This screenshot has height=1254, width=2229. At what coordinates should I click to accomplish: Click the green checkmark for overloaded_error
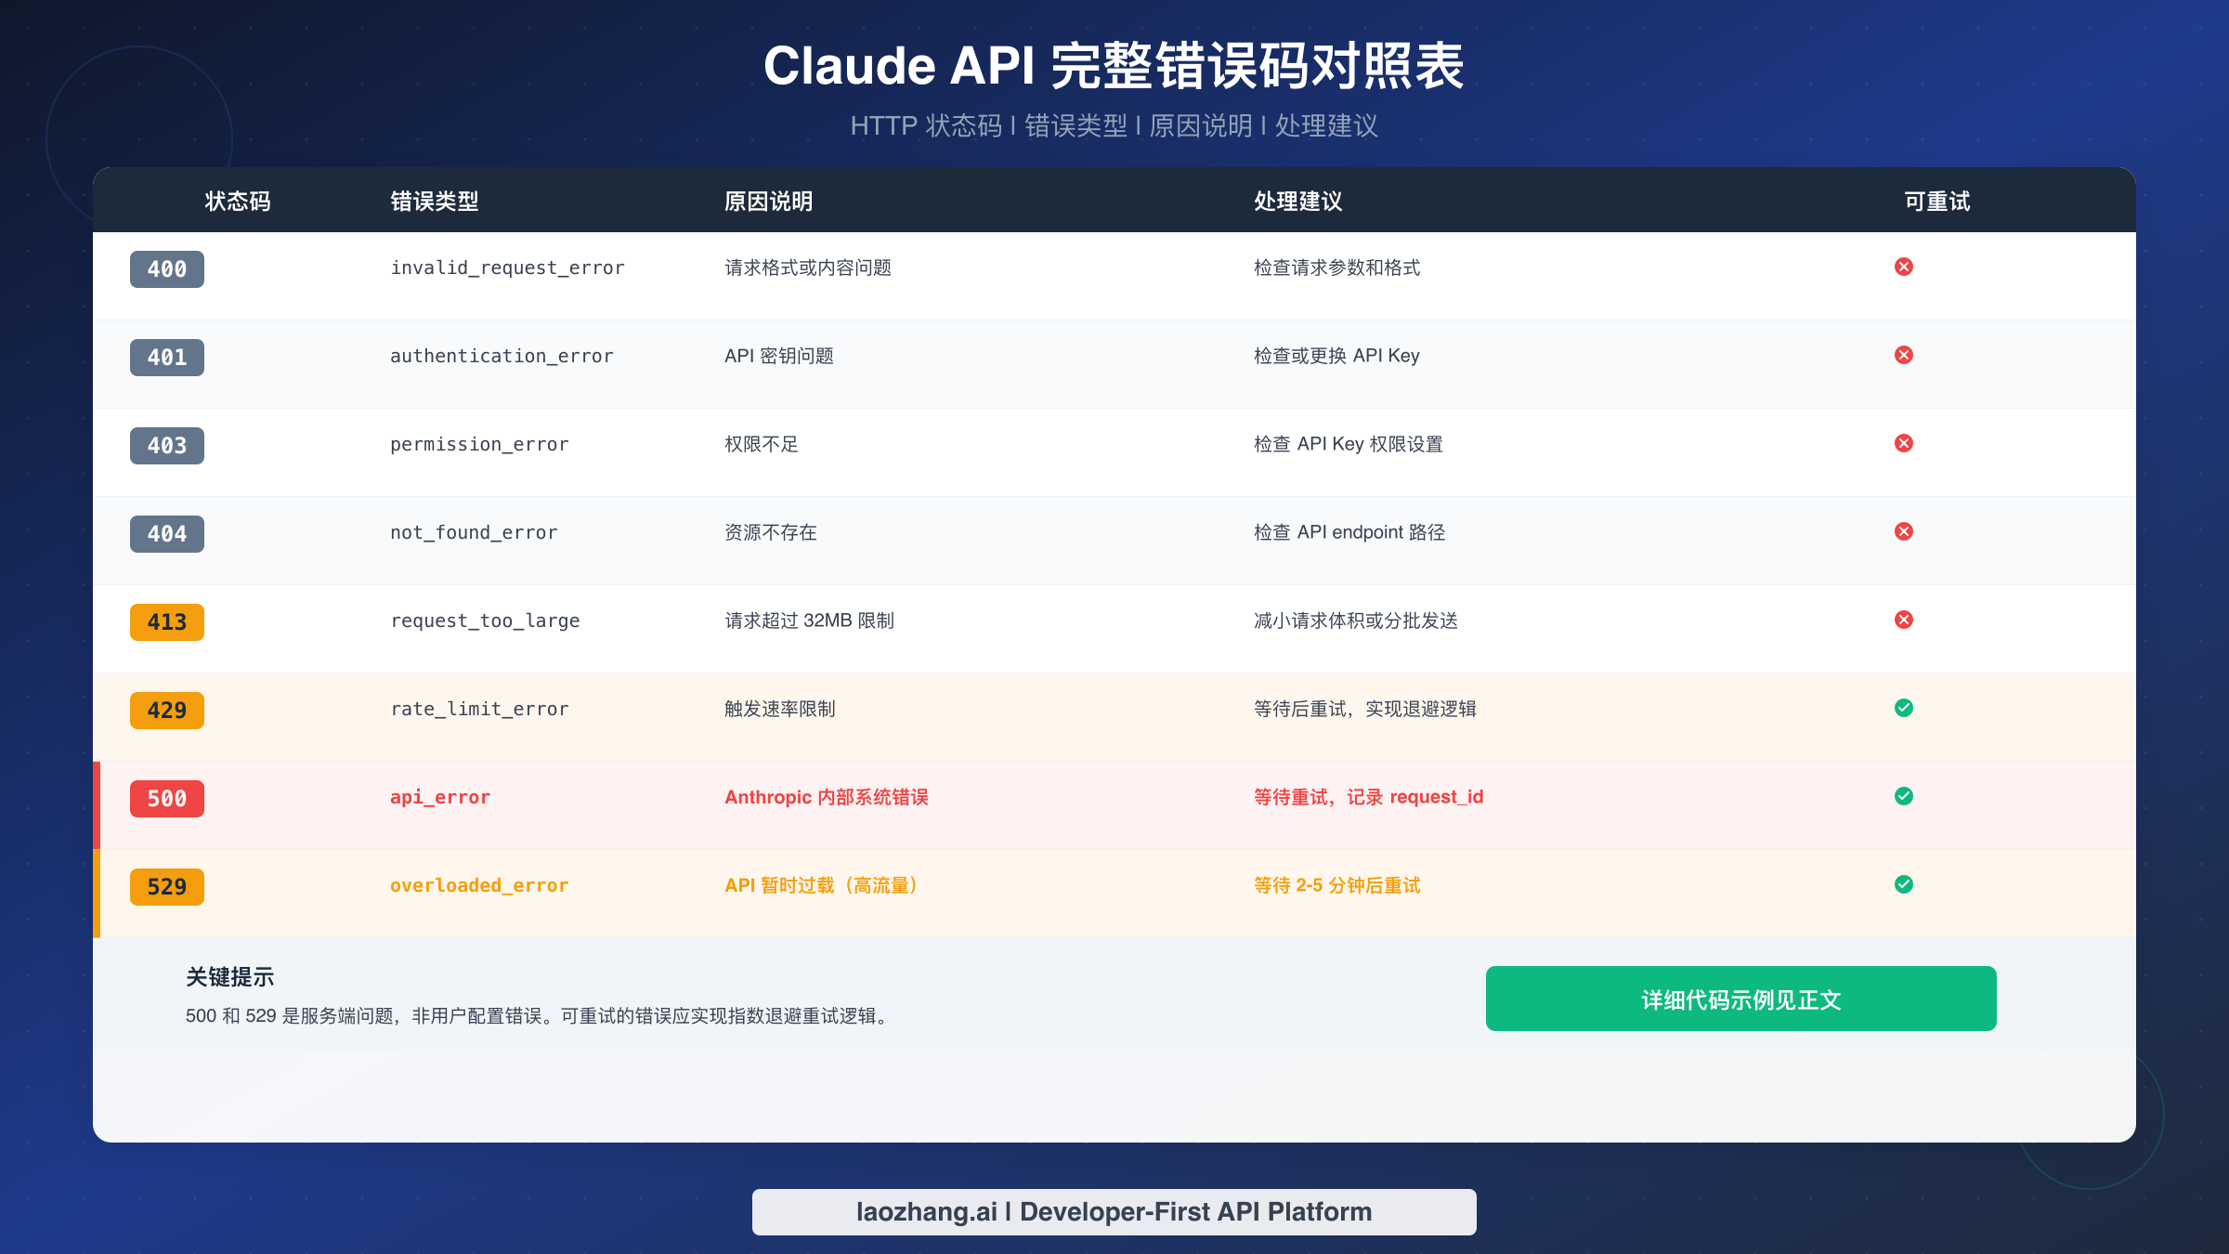[x=1905, y=884]
